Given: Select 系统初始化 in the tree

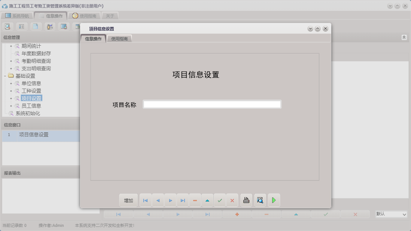Looking at the screenshot, I should 27,113.
